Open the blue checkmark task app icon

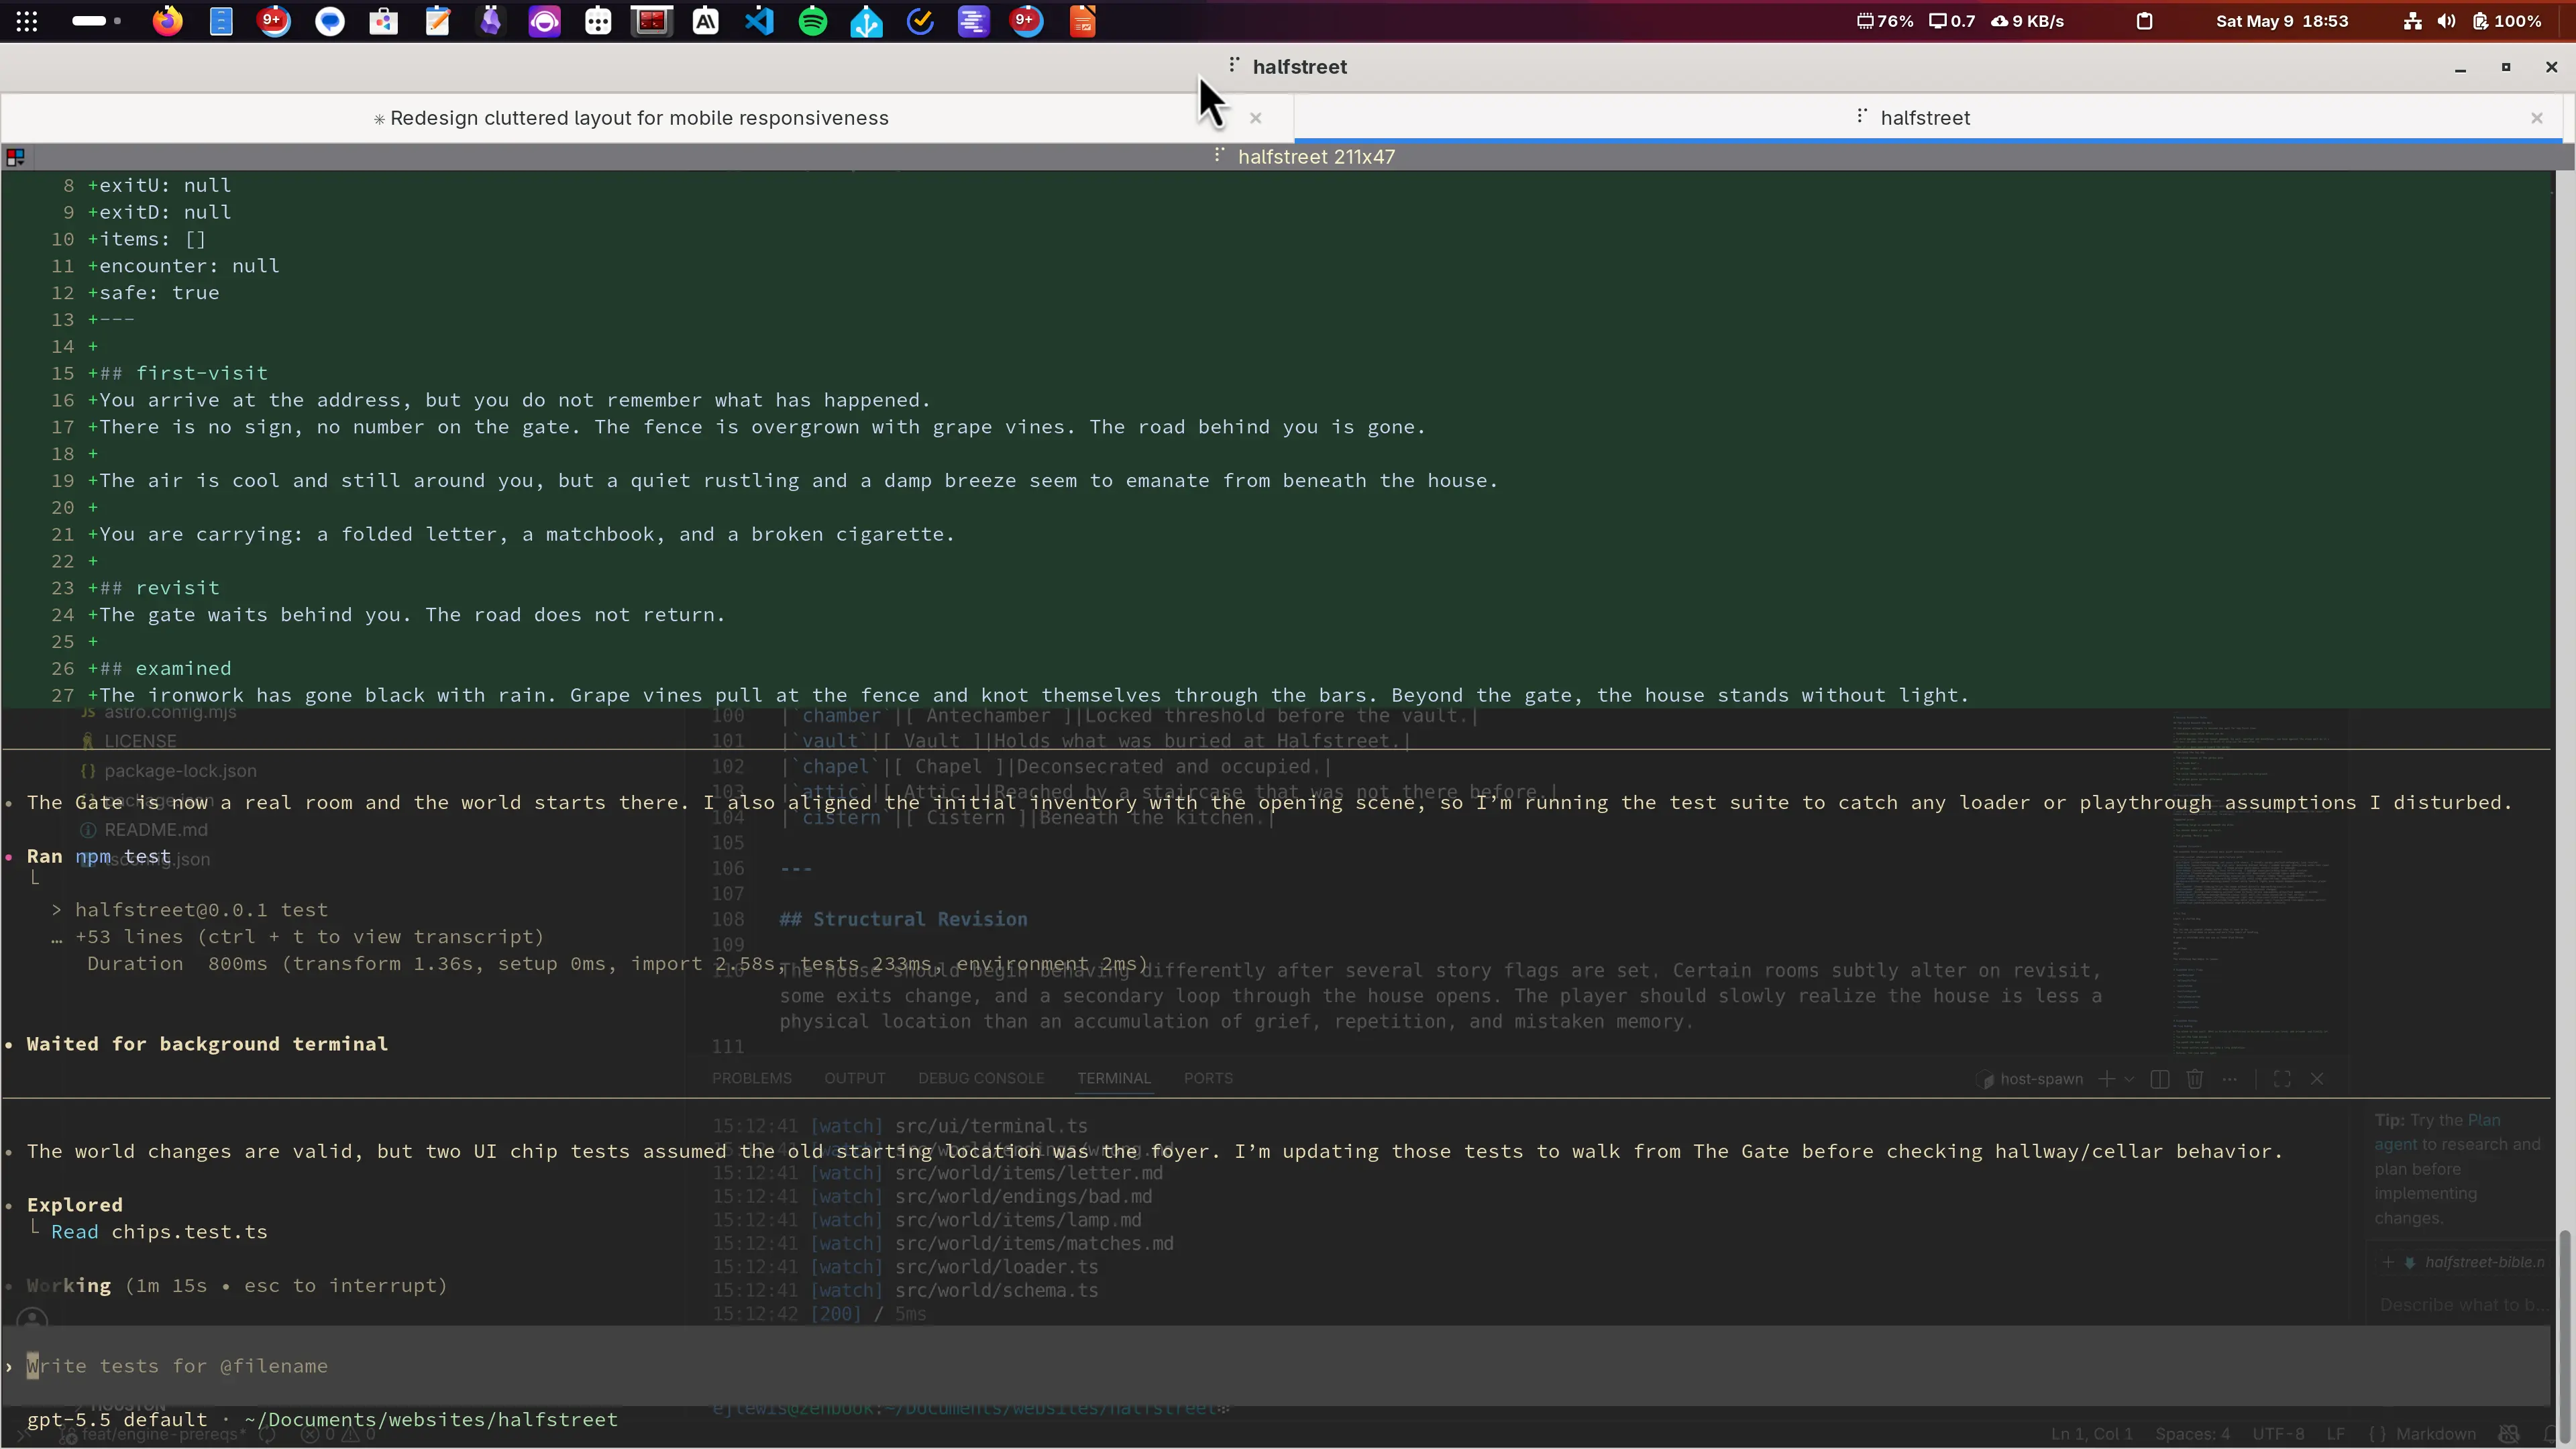(x=920, y=21)
